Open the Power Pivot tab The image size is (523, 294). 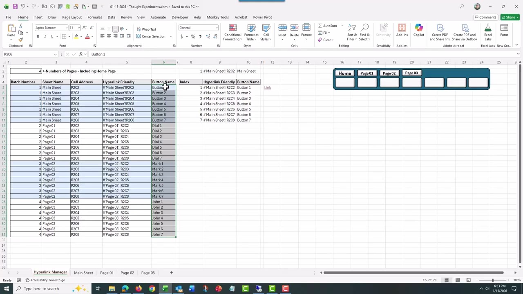pyautogui.click(x=262, y=17)
